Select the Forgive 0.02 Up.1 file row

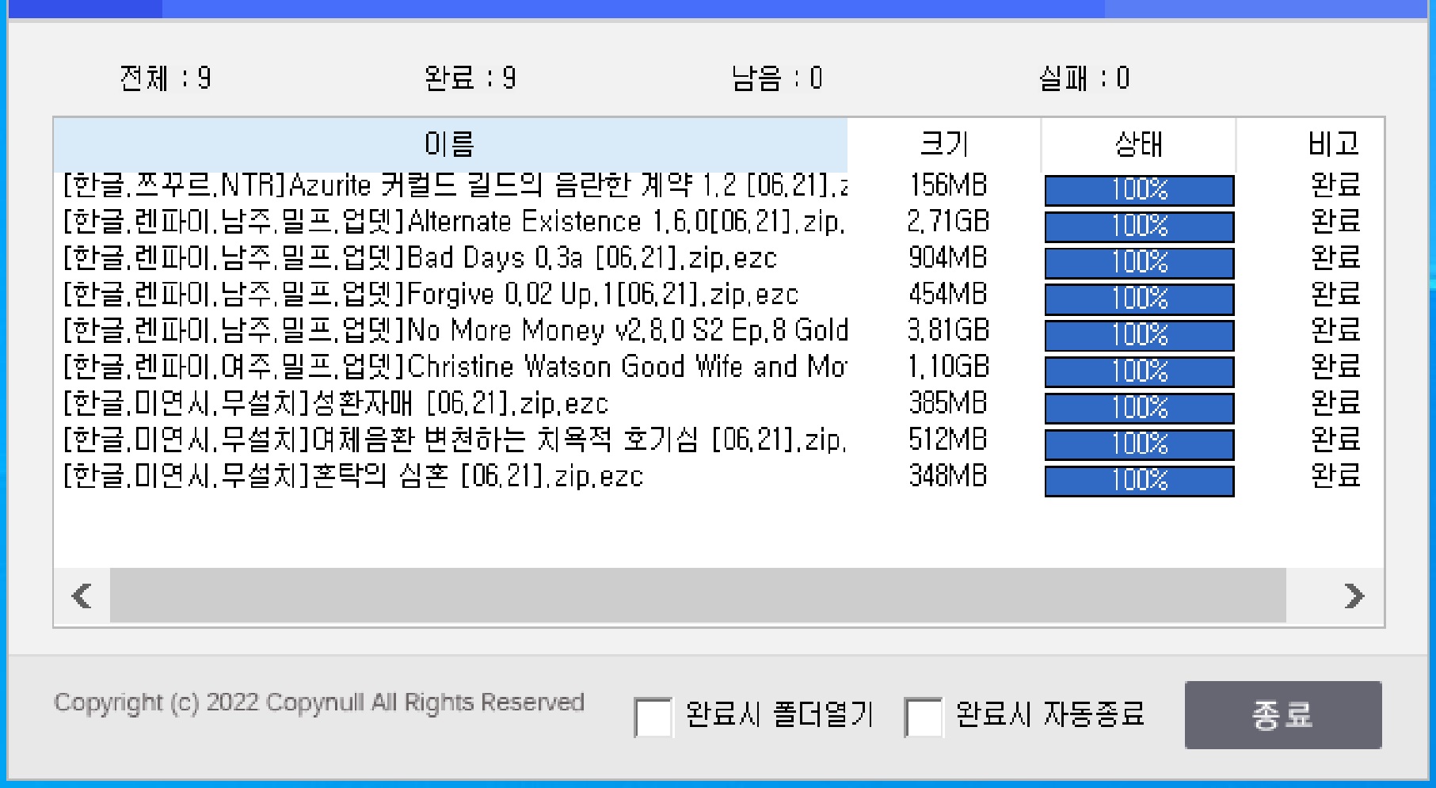pyautogui.click(x=430, y=295)
